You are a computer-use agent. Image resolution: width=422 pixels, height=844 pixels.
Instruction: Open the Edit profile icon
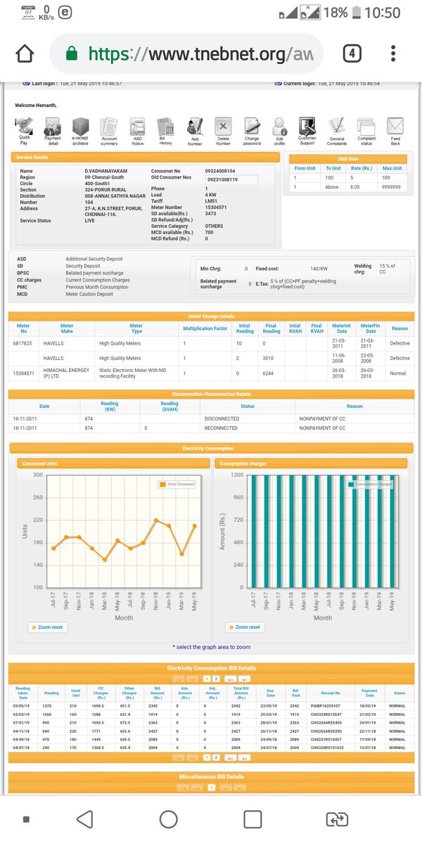click(x=280, y=131)
